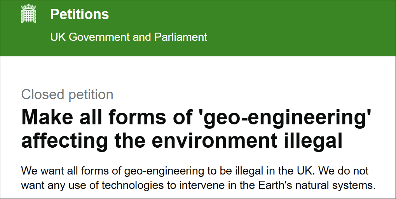Click empty area of the green header banner
396x199 pixels.
[303, 27]
